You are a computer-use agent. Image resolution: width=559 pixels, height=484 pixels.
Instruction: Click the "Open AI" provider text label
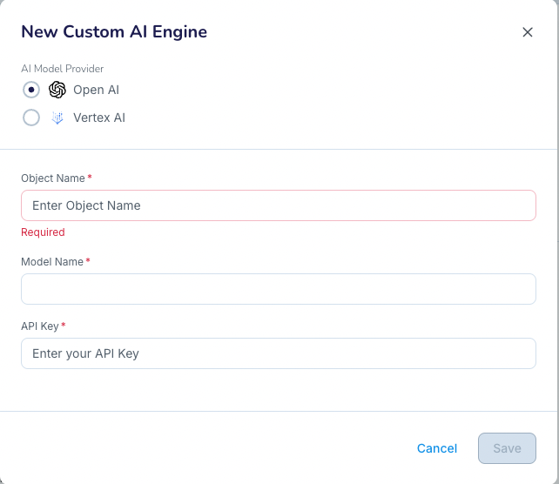click(96, 90)
